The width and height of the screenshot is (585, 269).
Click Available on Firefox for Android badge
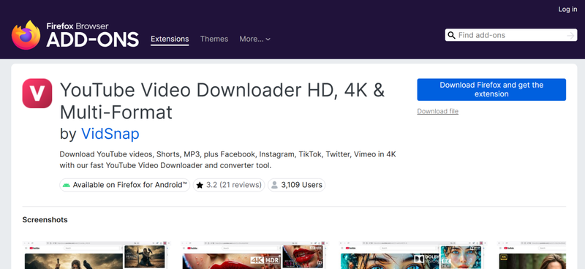tap(124, 185)
